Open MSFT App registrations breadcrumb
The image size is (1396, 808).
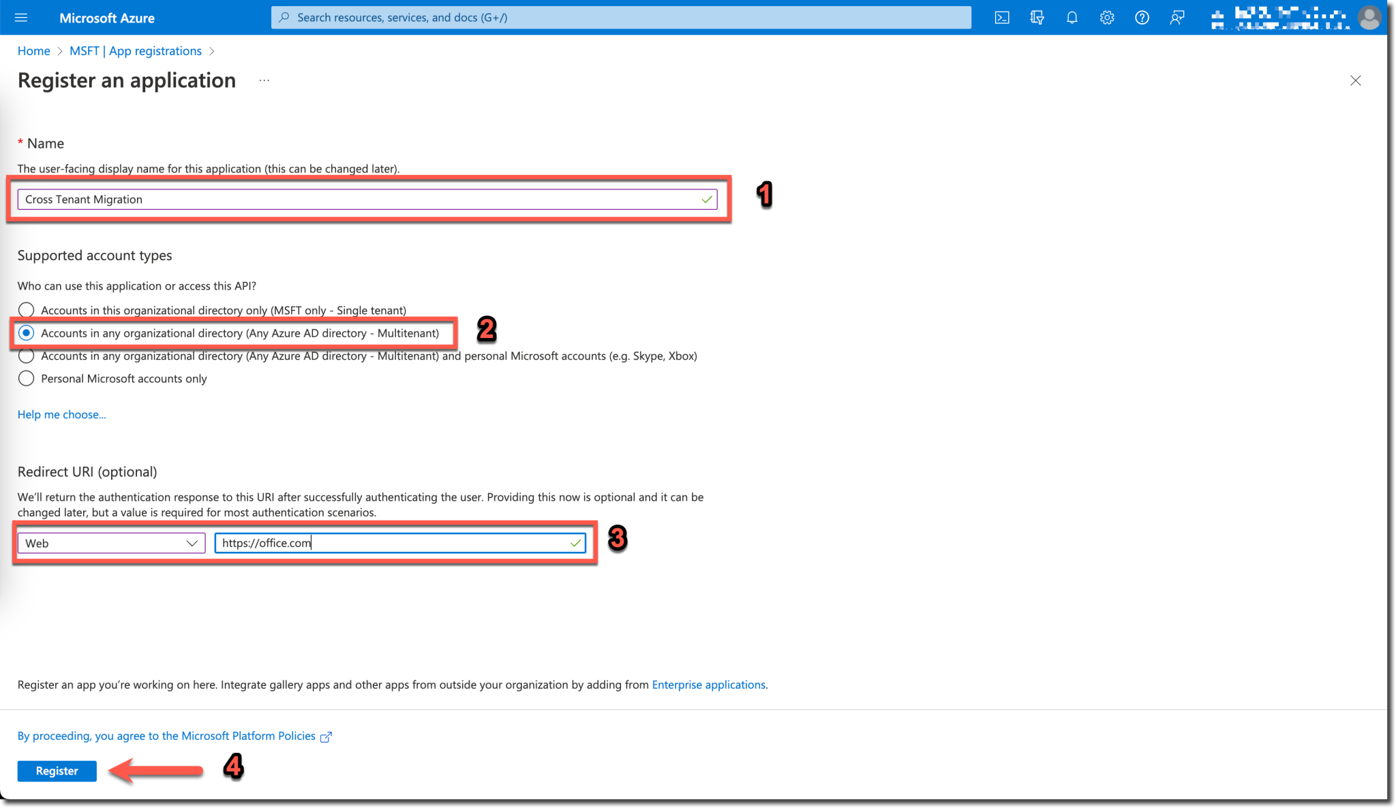[135, 50]
